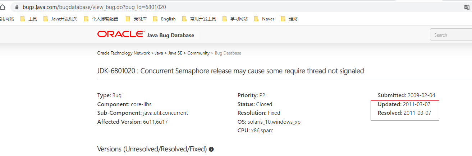Open the 学习网站 bookmarks folder

click(x=235, y=19)
